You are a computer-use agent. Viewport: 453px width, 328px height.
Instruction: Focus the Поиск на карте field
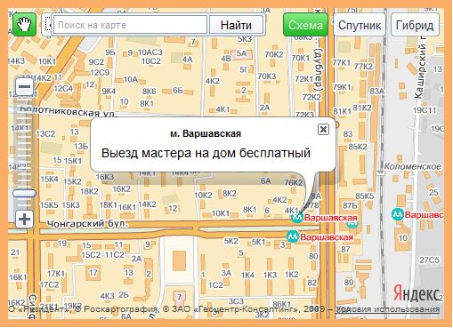[x=130, y=25]
